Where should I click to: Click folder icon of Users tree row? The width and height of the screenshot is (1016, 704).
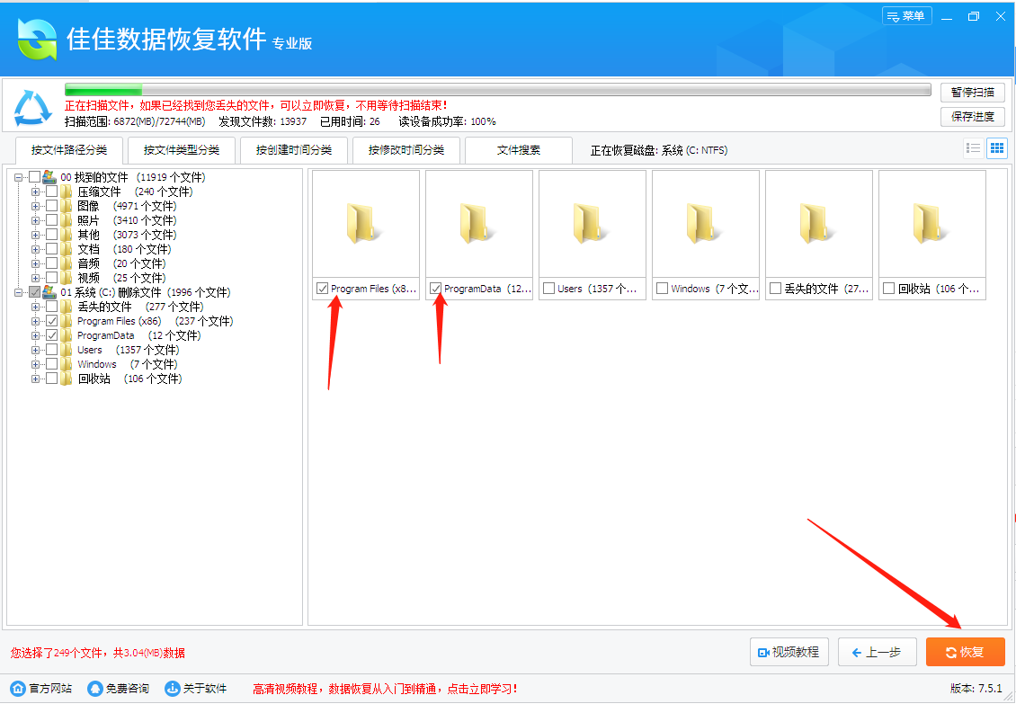[67, 350]
